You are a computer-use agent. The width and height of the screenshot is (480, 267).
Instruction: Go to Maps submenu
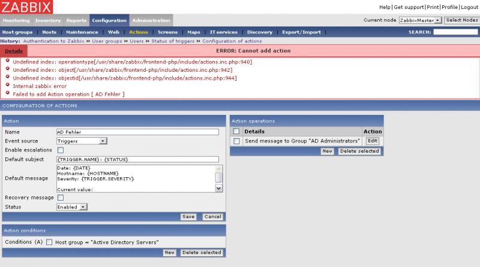click(194, 32)
